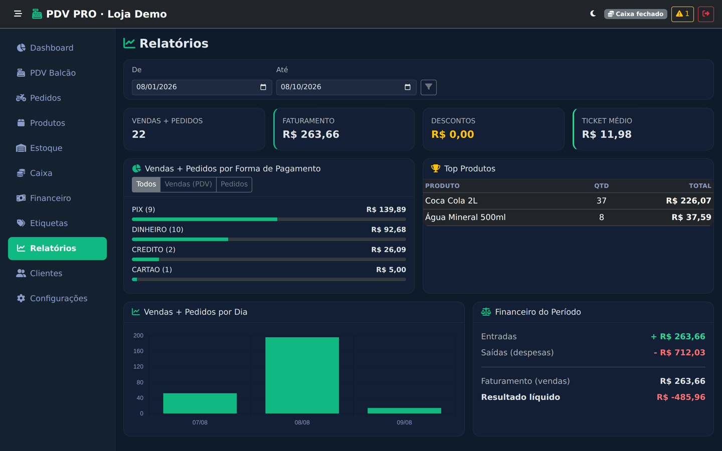Toggle the hamburger sidebar menu
The height and width of the screenshot is (451, 722).
pyautogui.click(x=18, y=14)
